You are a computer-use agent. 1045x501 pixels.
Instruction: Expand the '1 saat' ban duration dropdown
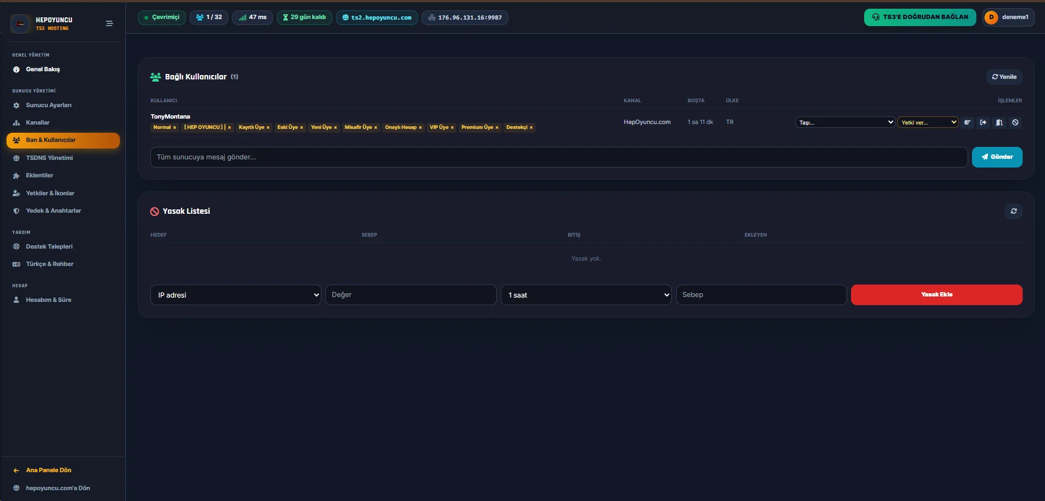tap(586, 295)
